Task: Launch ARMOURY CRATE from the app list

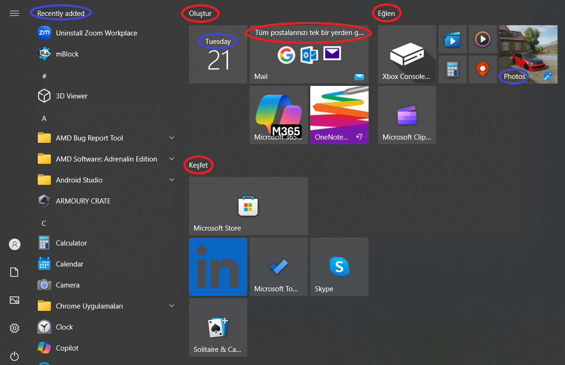Action: (x=106, y=201)
